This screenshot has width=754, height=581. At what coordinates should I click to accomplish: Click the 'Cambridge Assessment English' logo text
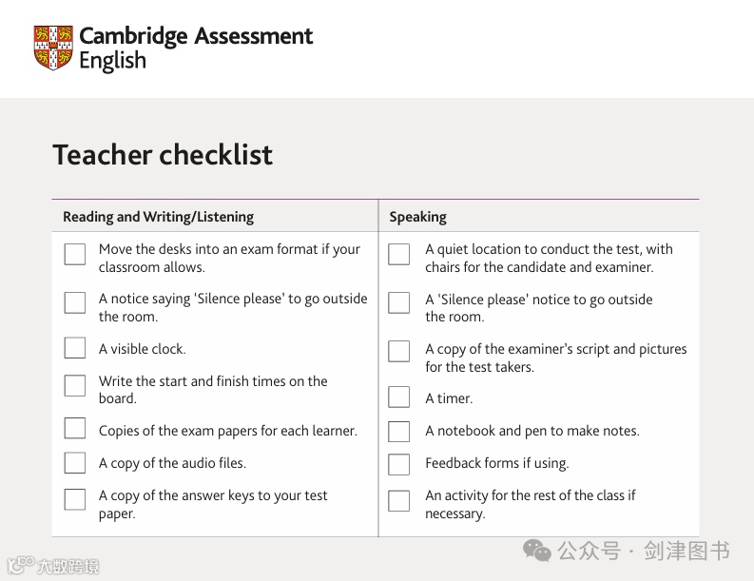point(195,48)
